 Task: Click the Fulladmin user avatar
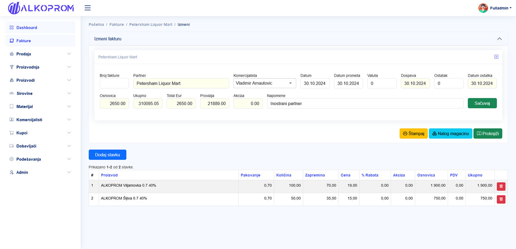[x=483, y=8]
